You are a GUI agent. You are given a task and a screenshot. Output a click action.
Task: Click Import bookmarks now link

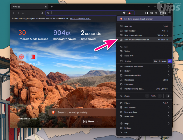[x=80, y=19]
